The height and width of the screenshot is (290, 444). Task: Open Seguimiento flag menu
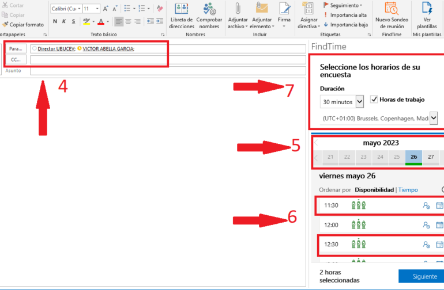(x=343, y=5)
